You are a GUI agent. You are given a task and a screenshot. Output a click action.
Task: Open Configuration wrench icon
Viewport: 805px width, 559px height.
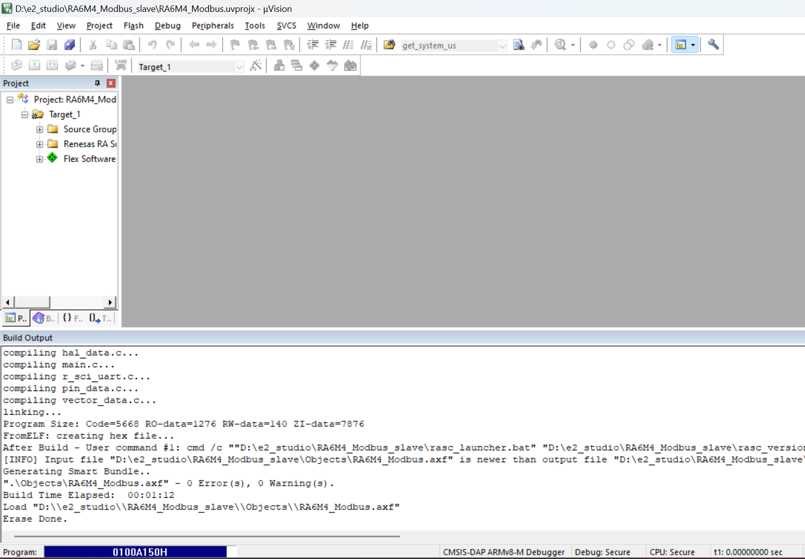[x=713, y=45]
